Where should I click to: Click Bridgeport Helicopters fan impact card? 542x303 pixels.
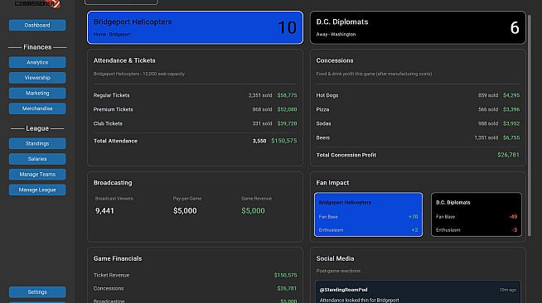[368, 214]
